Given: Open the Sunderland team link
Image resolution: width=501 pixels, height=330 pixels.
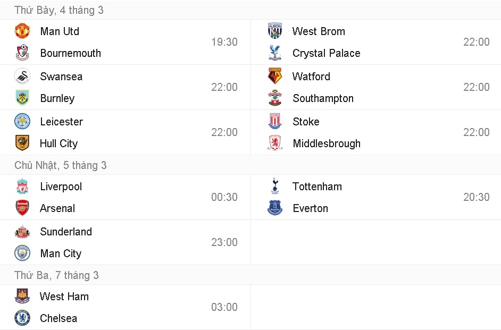Looking at the screenshot, I should coord(66,232).
